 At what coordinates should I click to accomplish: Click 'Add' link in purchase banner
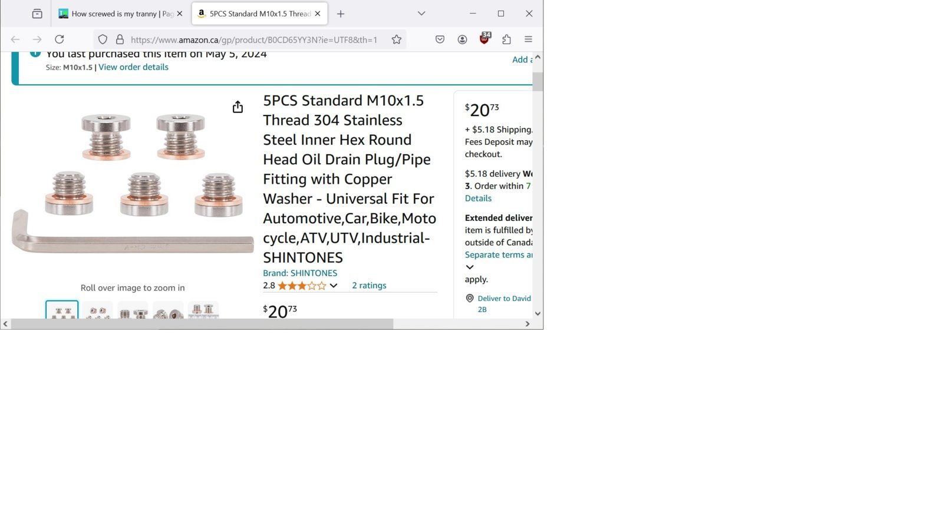[522, 59]
